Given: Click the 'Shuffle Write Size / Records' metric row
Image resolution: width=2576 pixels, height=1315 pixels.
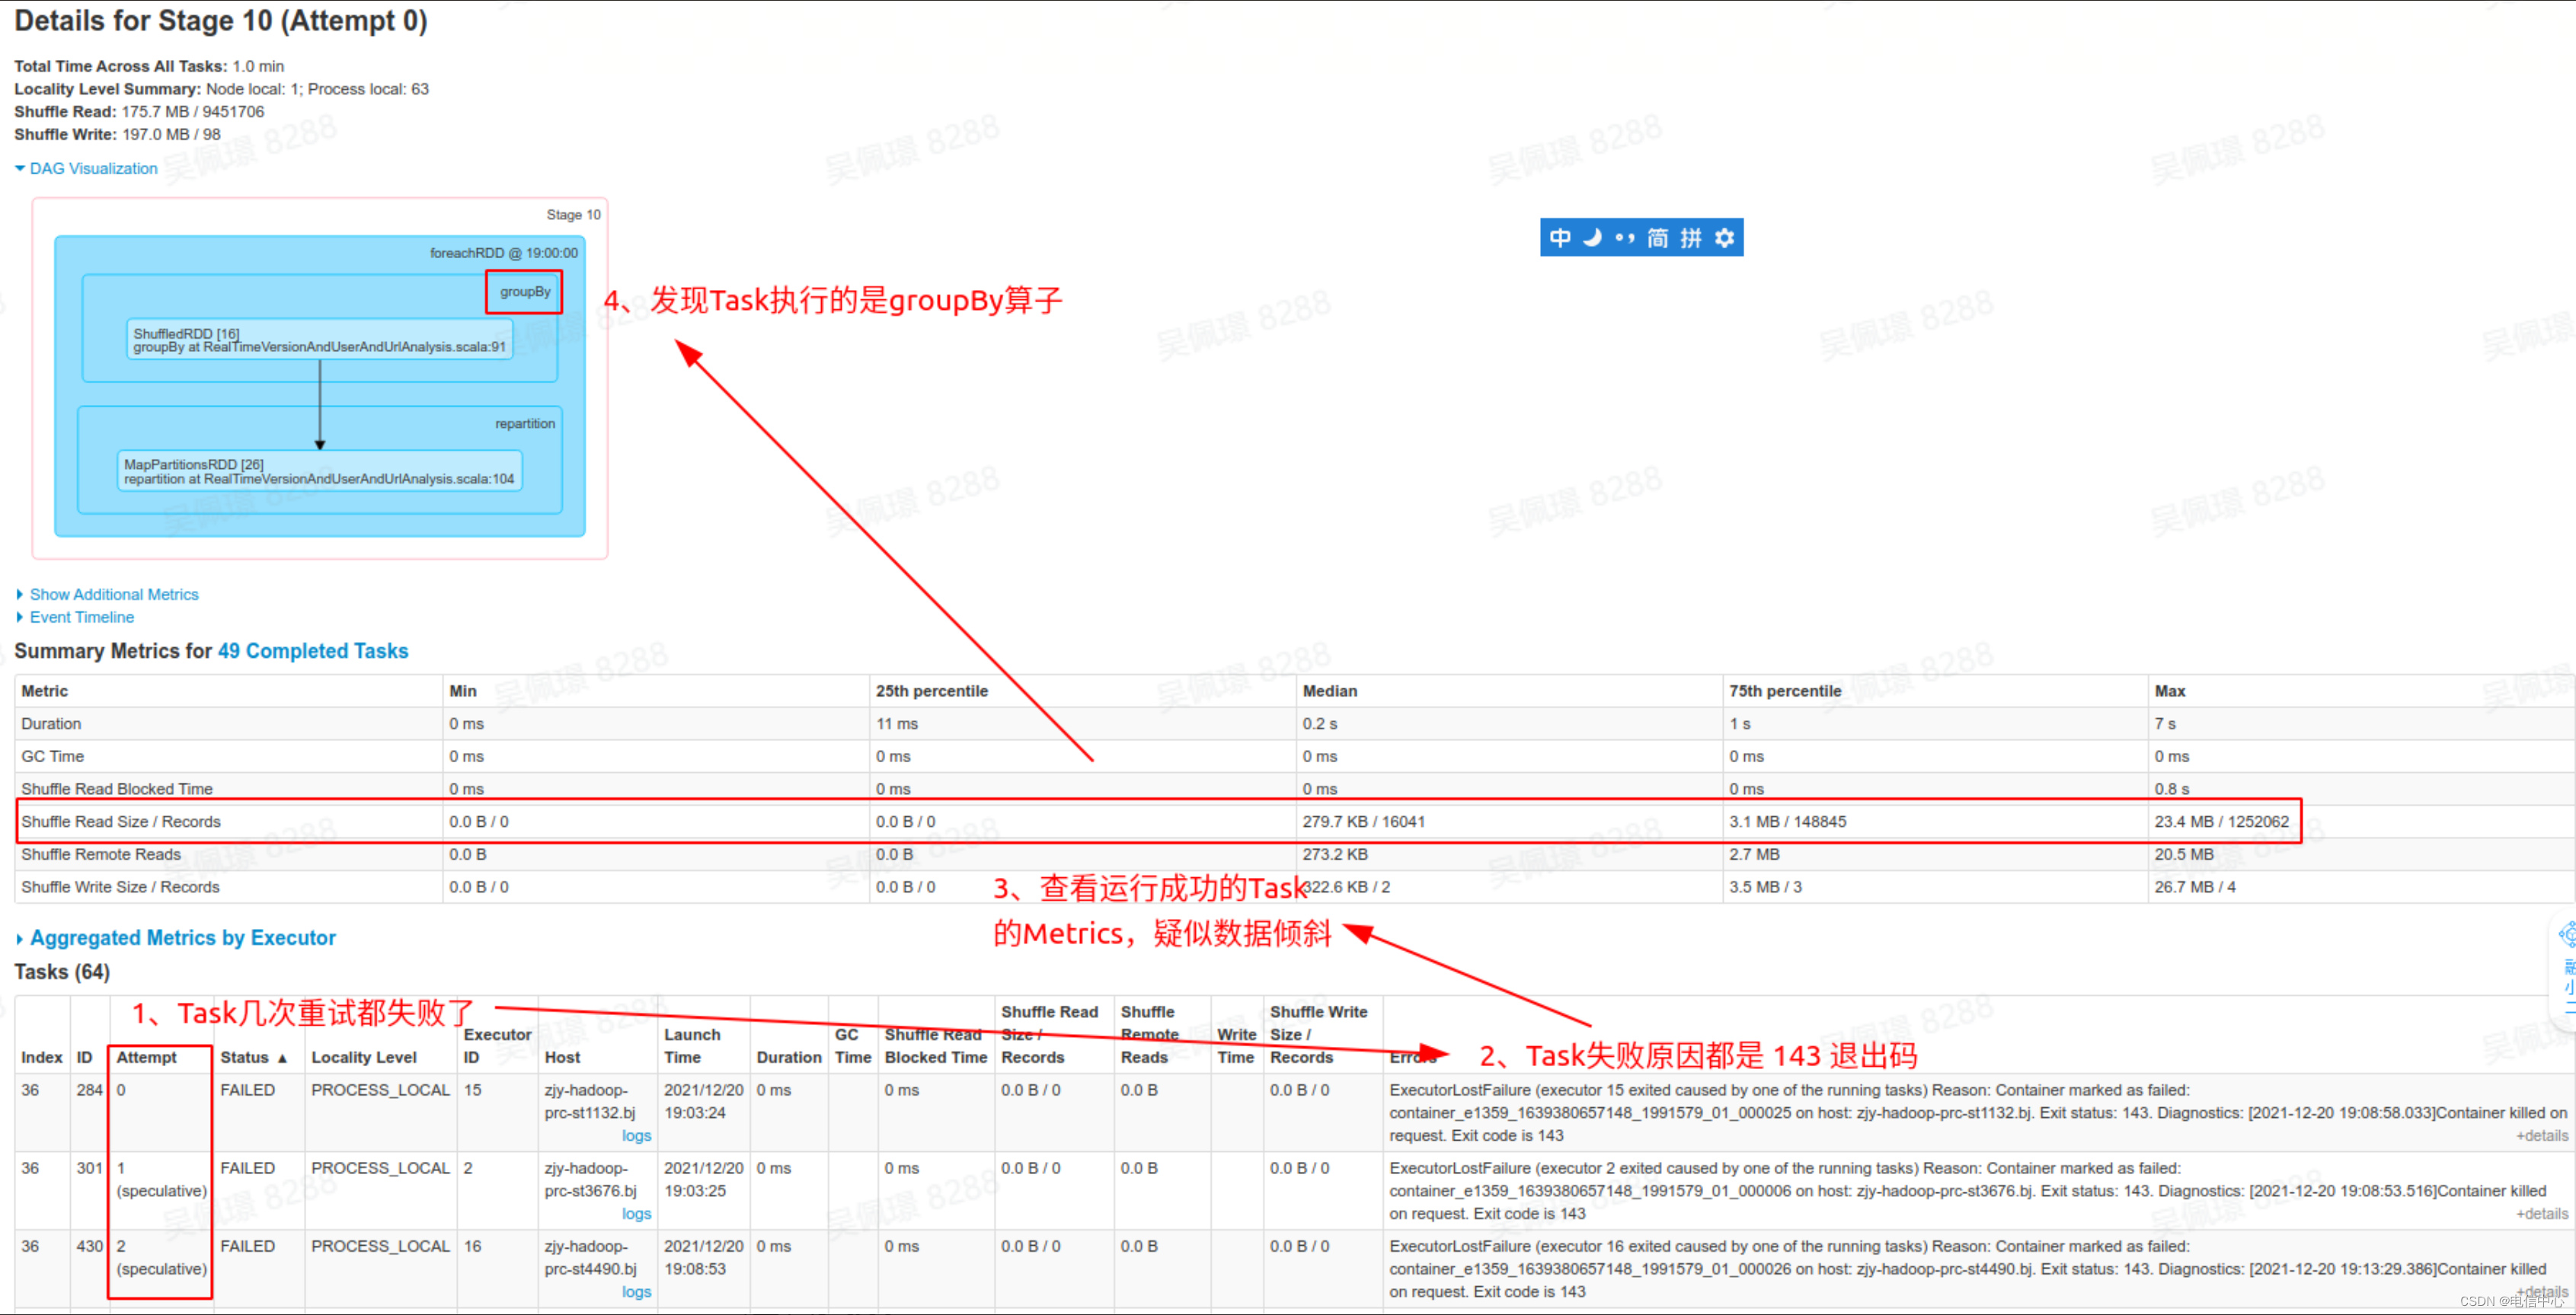Looking at the screenshot, I should [1294, 887].
